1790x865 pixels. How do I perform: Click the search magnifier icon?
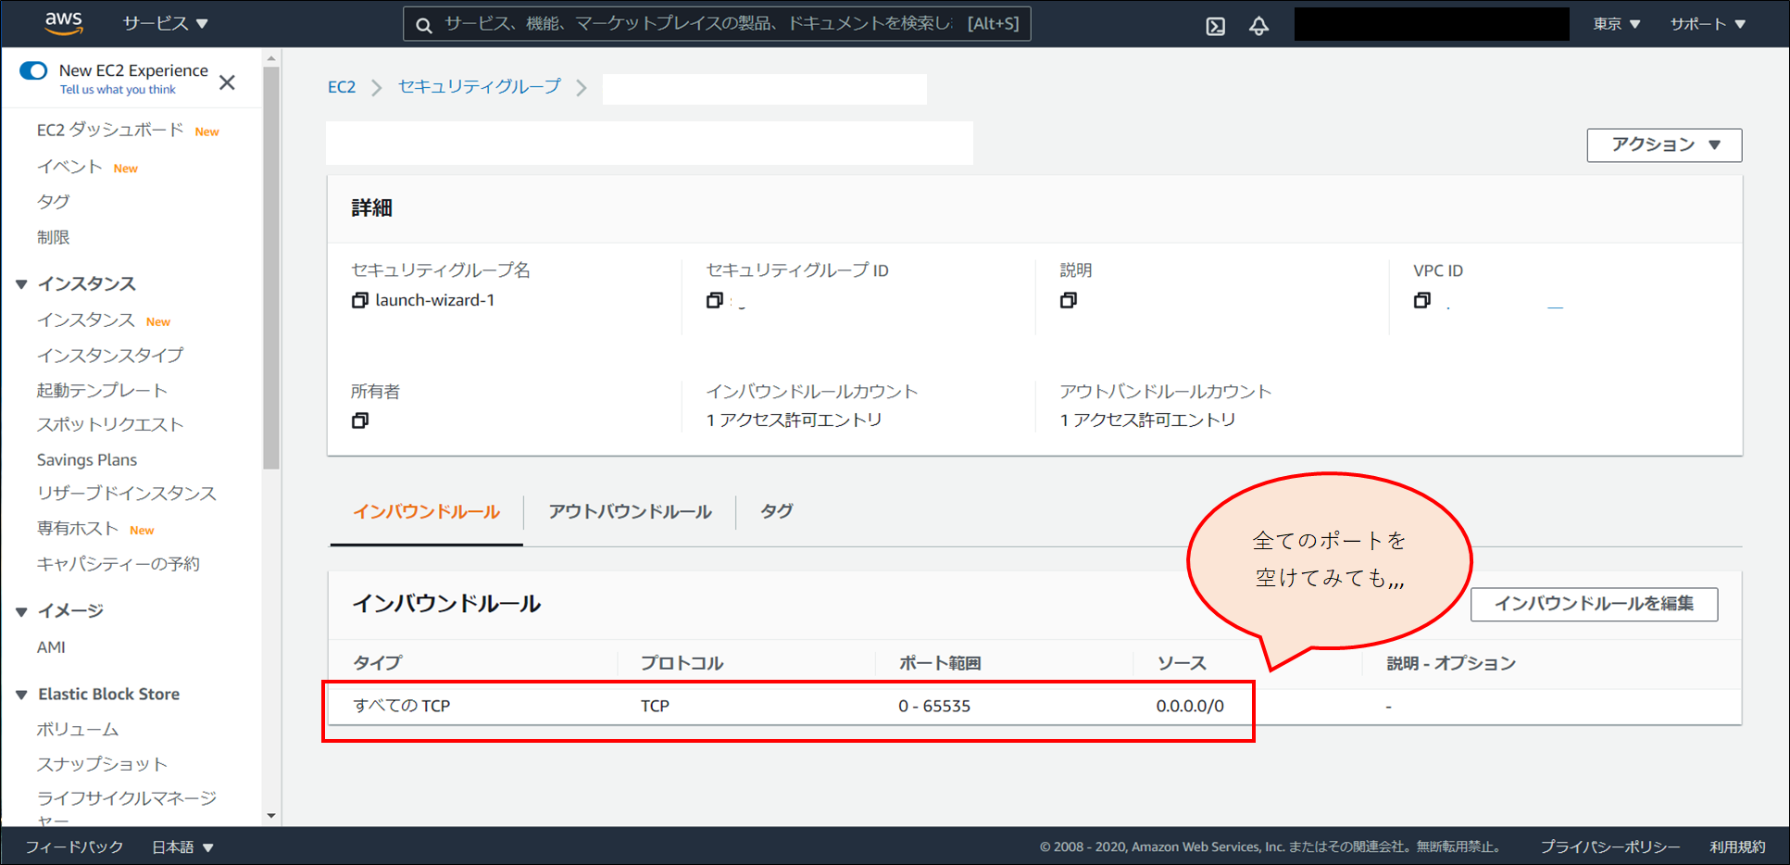(423, 25)
